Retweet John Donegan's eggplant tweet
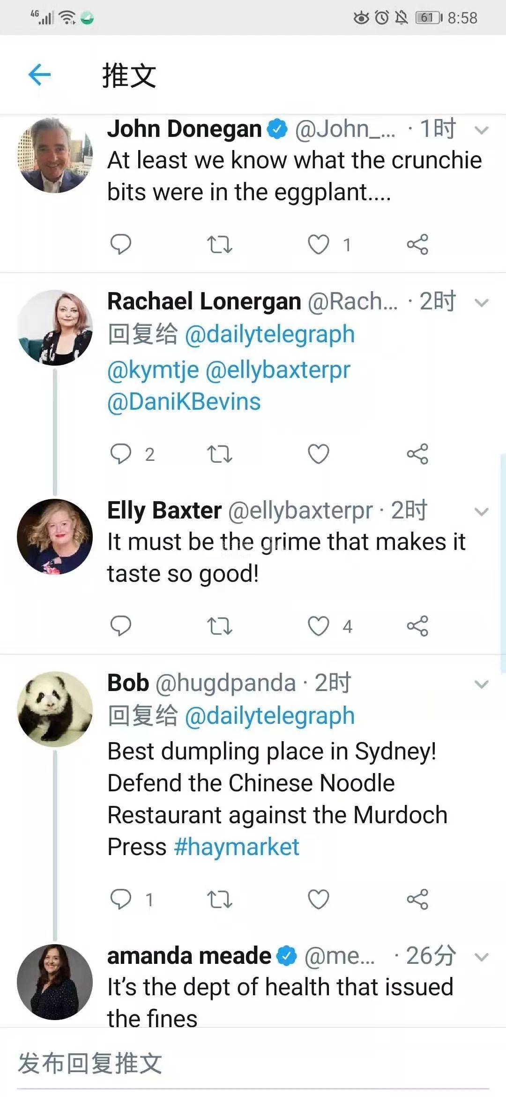Viewport: 506px width, 1097px height. pos(219,244)
